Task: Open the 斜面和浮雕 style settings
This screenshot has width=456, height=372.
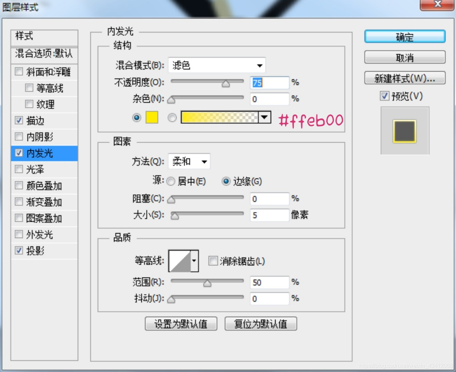Action: coord(49,72)
